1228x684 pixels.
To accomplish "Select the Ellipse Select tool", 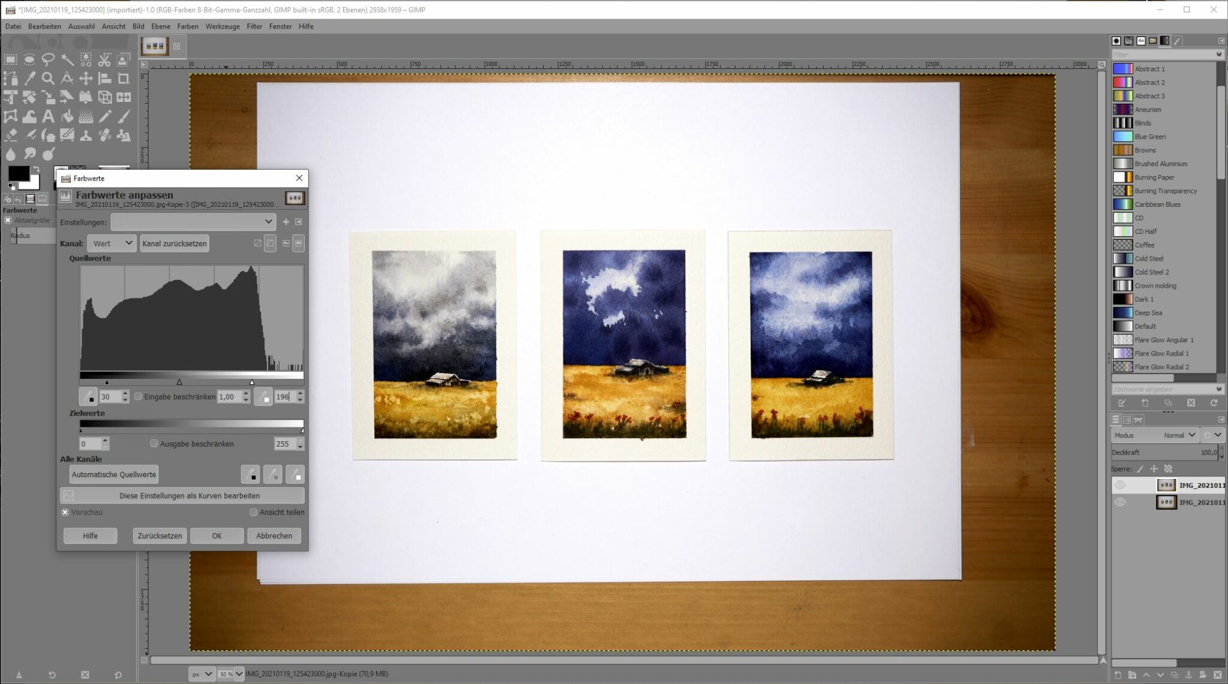I will (29, 59).
